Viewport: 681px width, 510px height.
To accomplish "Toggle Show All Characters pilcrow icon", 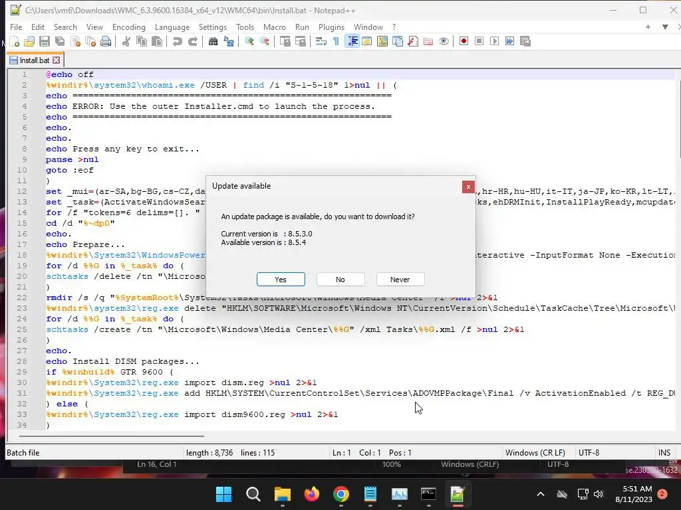I will click(336, 41).
